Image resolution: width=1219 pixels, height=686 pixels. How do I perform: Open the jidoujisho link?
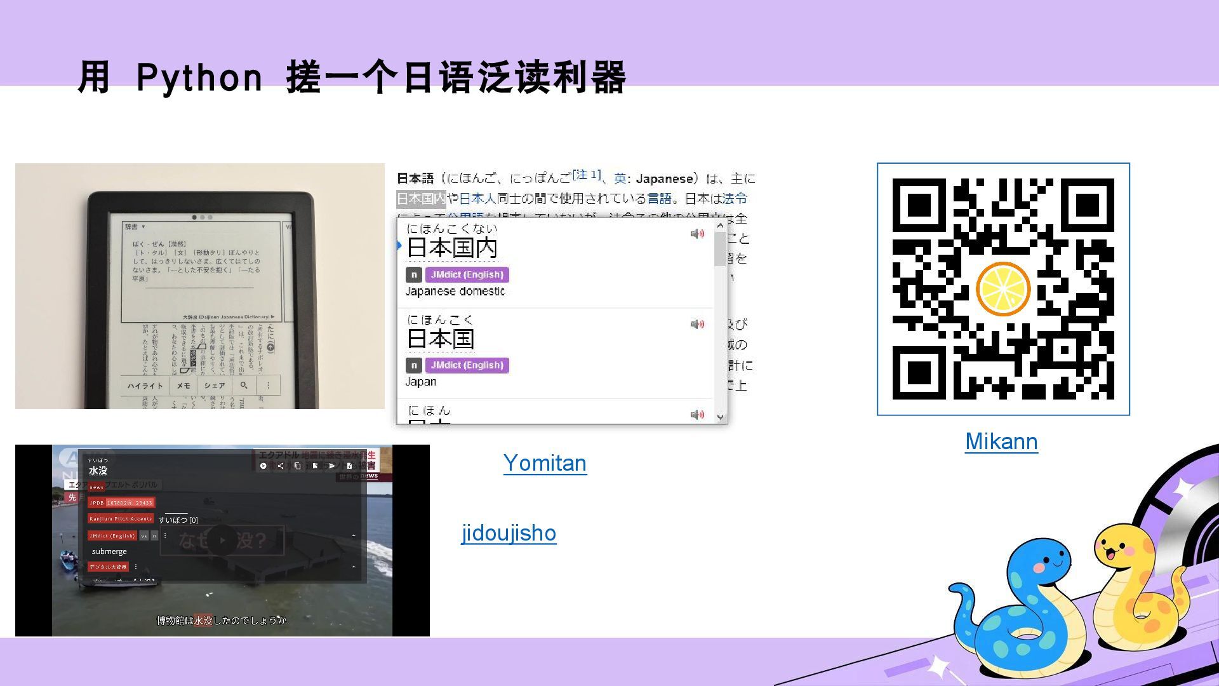pos(509,533)
